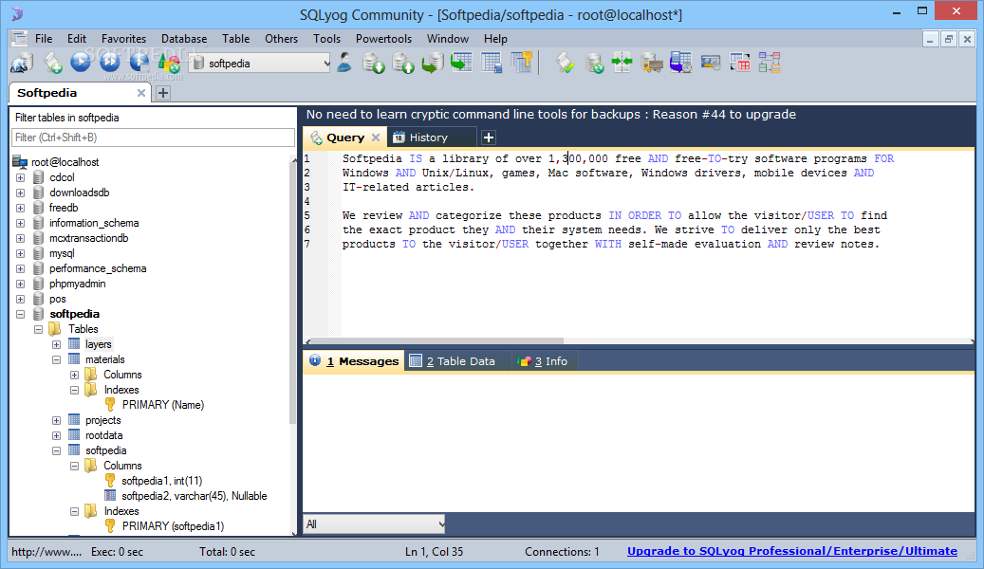Click the Execute Query play icon
This screenshot has width=984, height=569.
(81, 62)
